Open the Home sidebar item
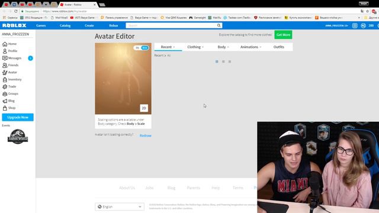 click(9, 44)
